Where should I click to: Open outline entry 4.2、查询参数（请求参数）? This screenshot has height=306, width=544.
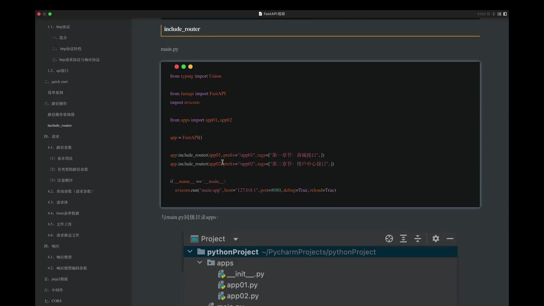pyautogui.click(x=71, y=191)
